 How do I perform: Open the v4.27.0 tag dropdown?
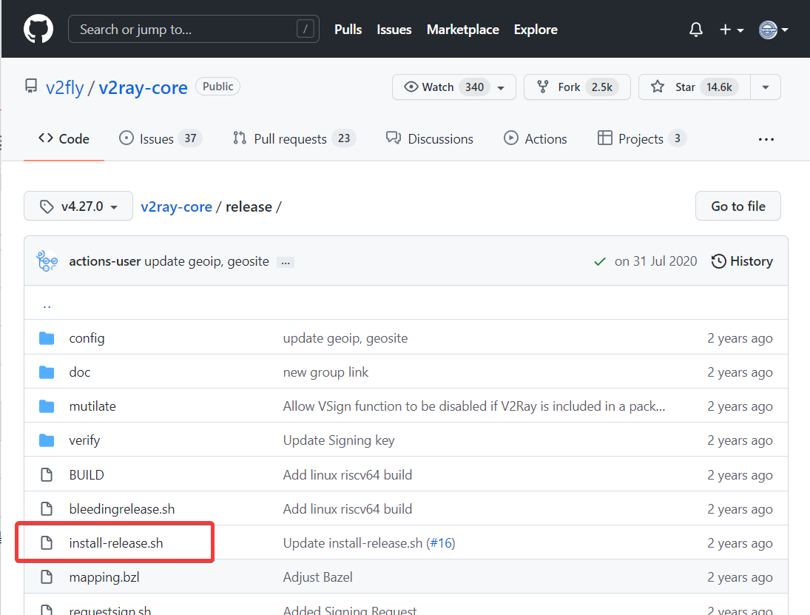(x=78, y=206)
